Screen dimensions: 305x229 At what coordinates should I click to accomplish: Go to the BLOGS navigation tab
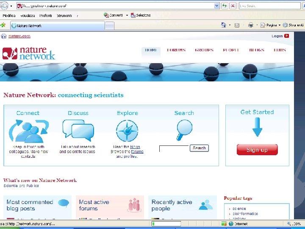[257, 50]
